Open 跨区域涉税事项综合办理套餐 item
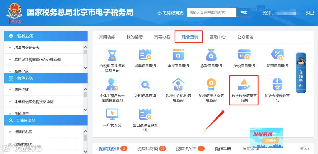The image size is (318, 154). (37, 60)
